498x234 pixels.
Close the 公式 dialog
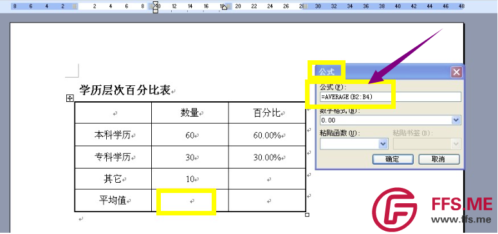[456, 72]
